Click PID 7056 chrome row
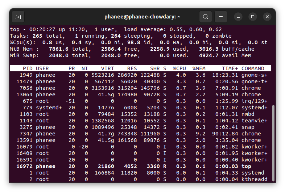Image resolution: width=285 pixels, height=193 pixels. click(x=140, y=88)
